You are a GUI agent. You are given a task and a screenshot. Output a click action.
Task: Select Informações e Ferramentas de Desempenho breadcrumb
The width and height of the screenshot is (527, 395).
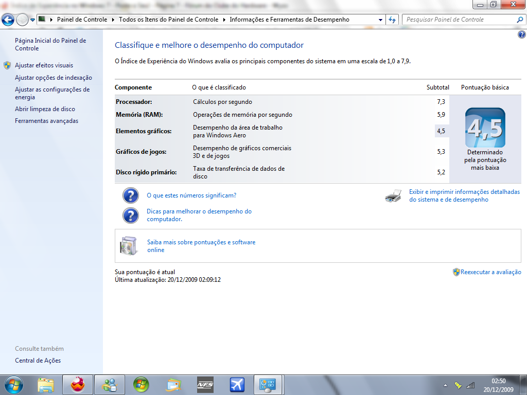pyautogui.click(x=289, y=20)
